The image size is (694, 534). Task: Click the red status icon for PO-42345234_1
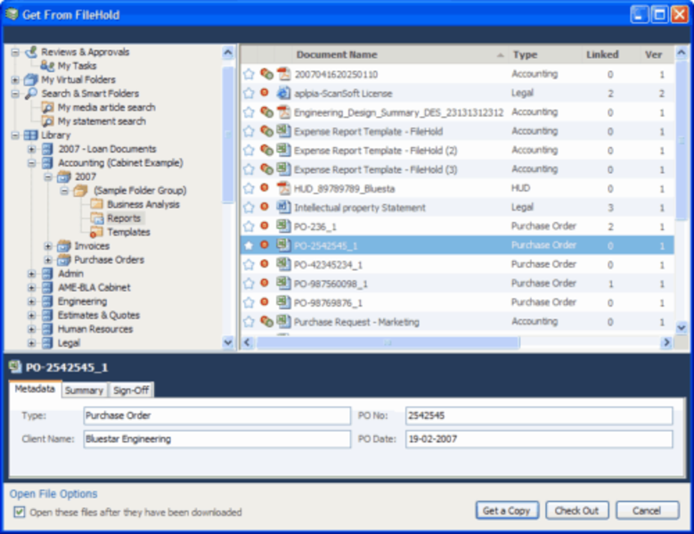click(265, 264)
